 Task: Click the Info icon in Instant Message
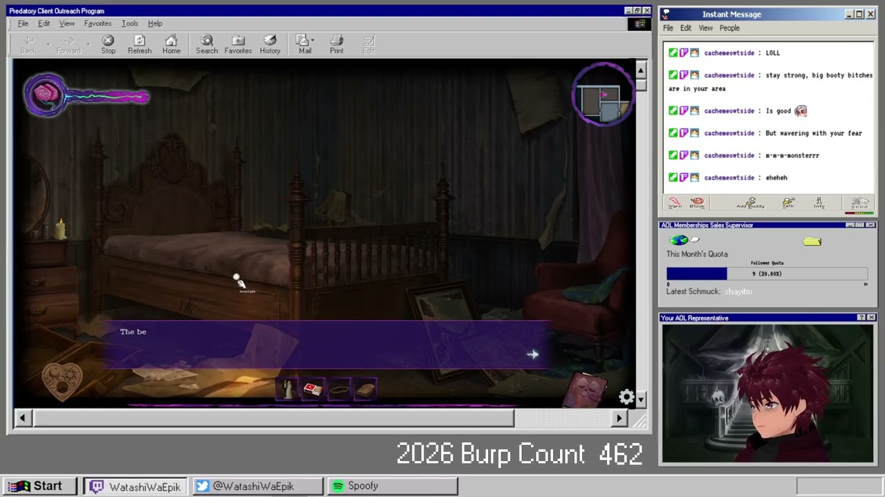click(x=819, y=202)
